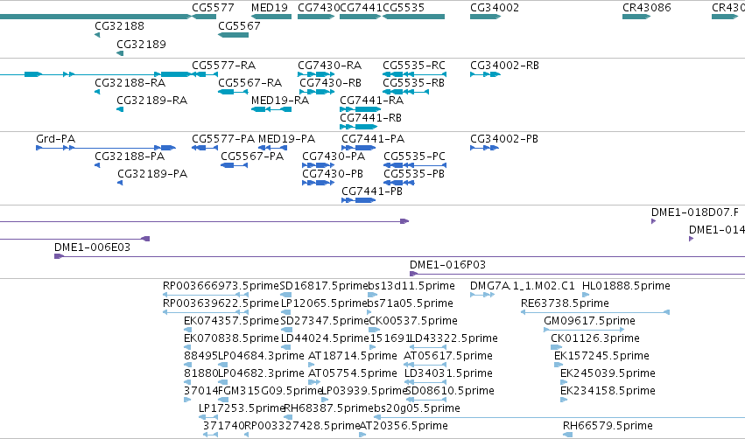This screenshot has width=745, height=439.
Task: Click the EK074357.5prime EST label
Action: tap(231, 321)
